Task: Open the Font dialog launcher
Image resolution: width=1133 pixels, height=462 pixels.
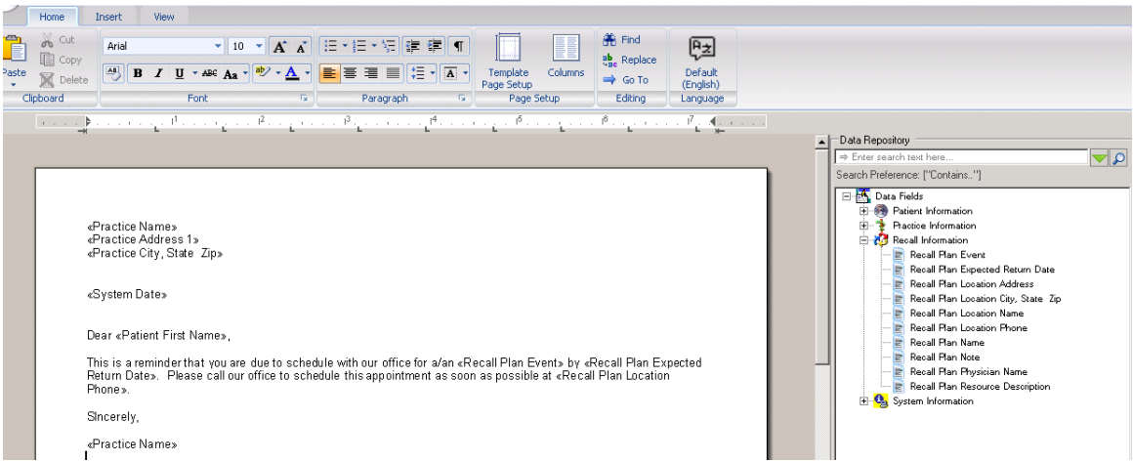Action: click(x=304, y=99)
